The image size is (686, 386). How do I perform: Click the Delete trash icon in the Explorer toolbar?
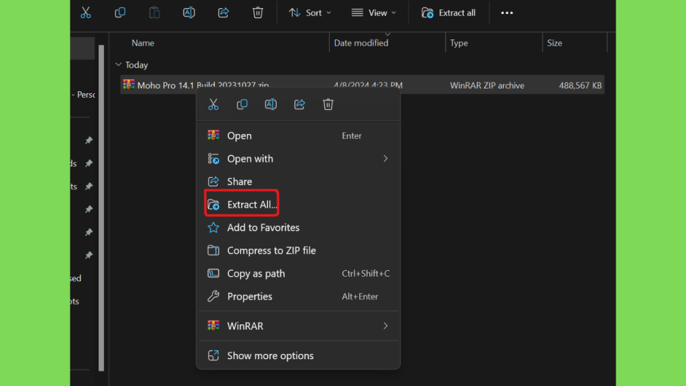[258, 13]
